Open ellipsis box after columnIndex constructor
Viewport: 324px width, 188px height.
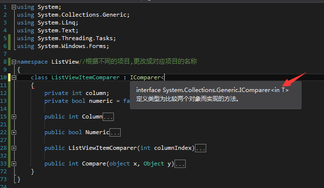pos(201,148)
